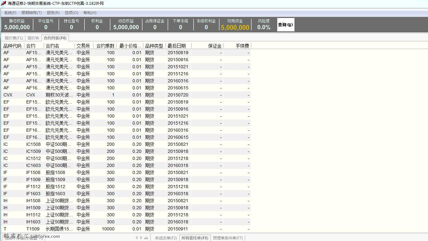The width and height of the screenshot is (428, 241).
Task: Sort by the 交易所 column header
Action: [84, 46]
